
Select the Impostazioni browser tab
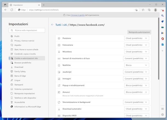[x=25, y=5]
